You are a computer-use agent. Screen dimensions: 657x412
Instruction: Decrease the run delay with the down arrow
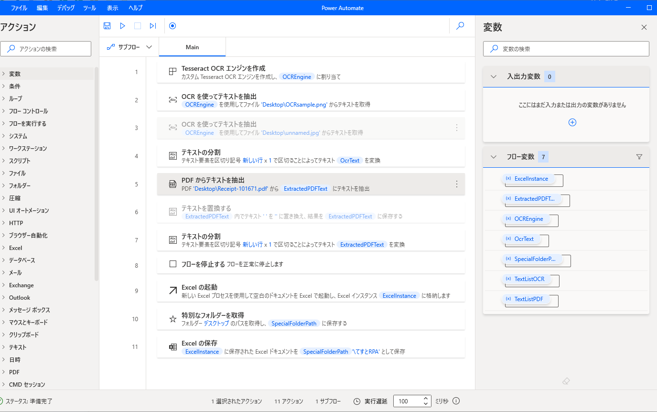pyautogui.click(x=426, y=404)
